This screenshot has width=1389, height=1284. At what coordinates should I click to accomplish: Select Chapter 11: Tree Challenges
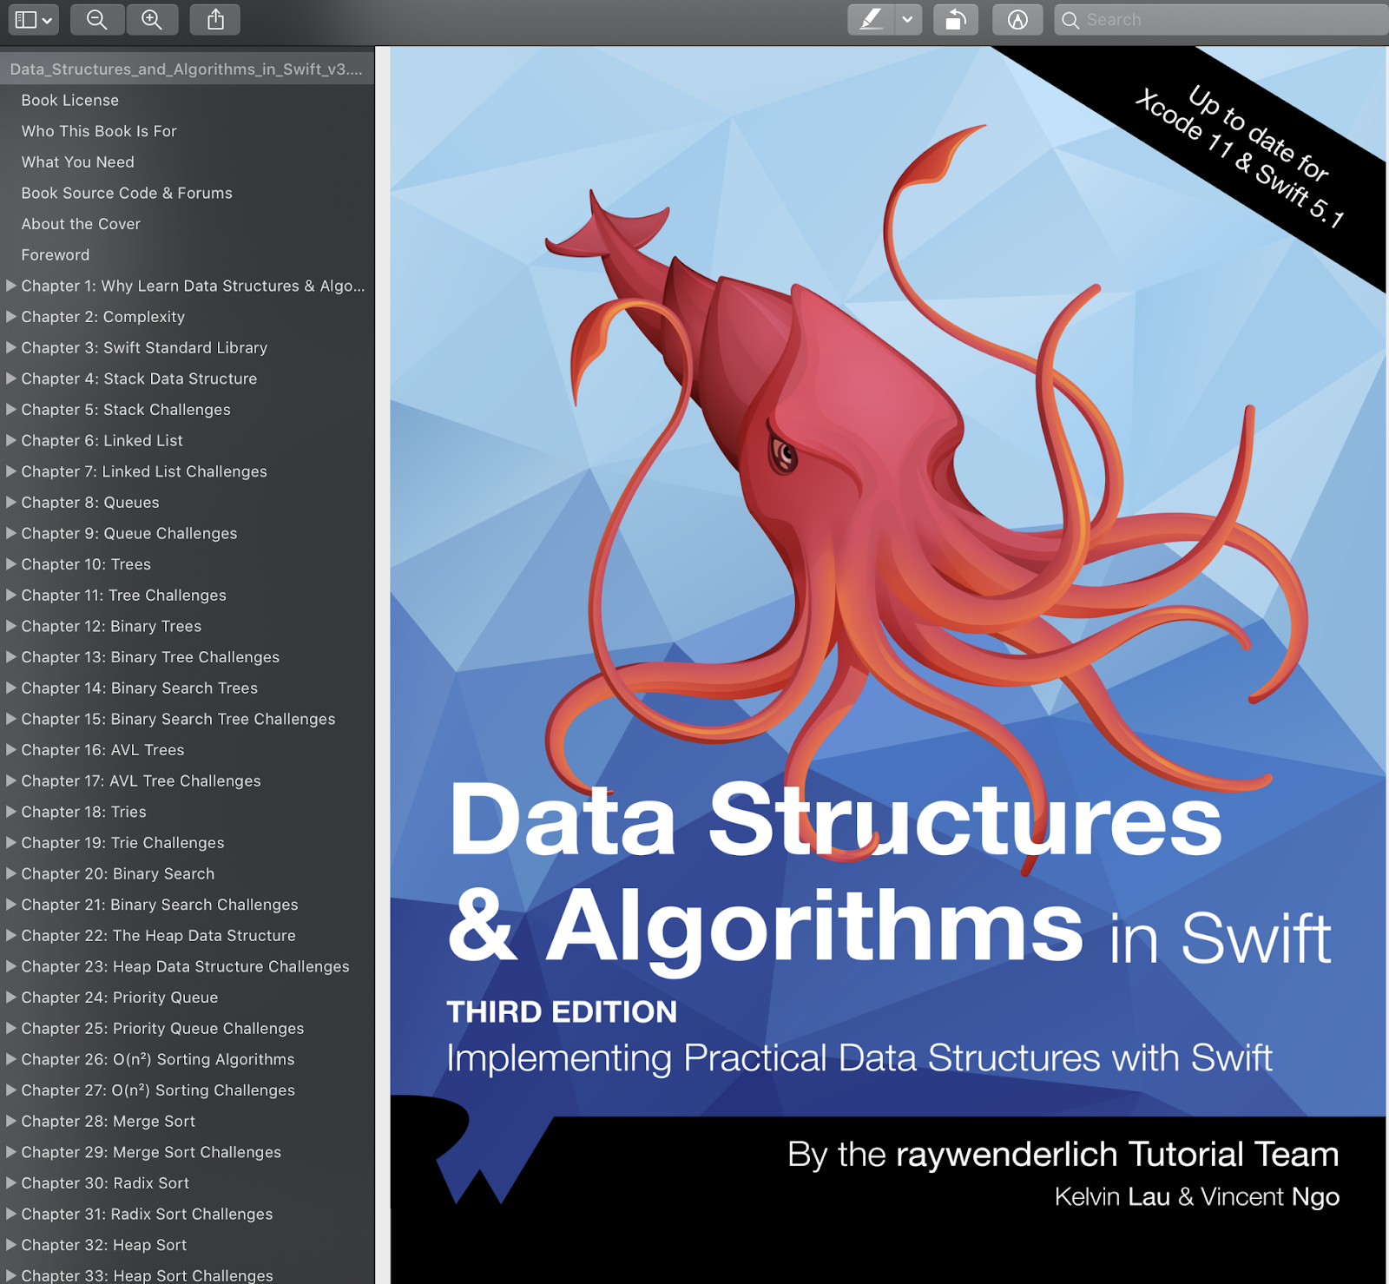click(123, 596)
